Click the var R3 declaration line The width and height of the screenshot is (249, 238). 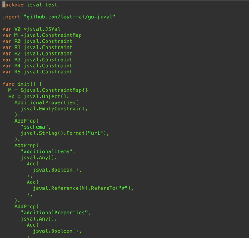[x=37, y=59]
